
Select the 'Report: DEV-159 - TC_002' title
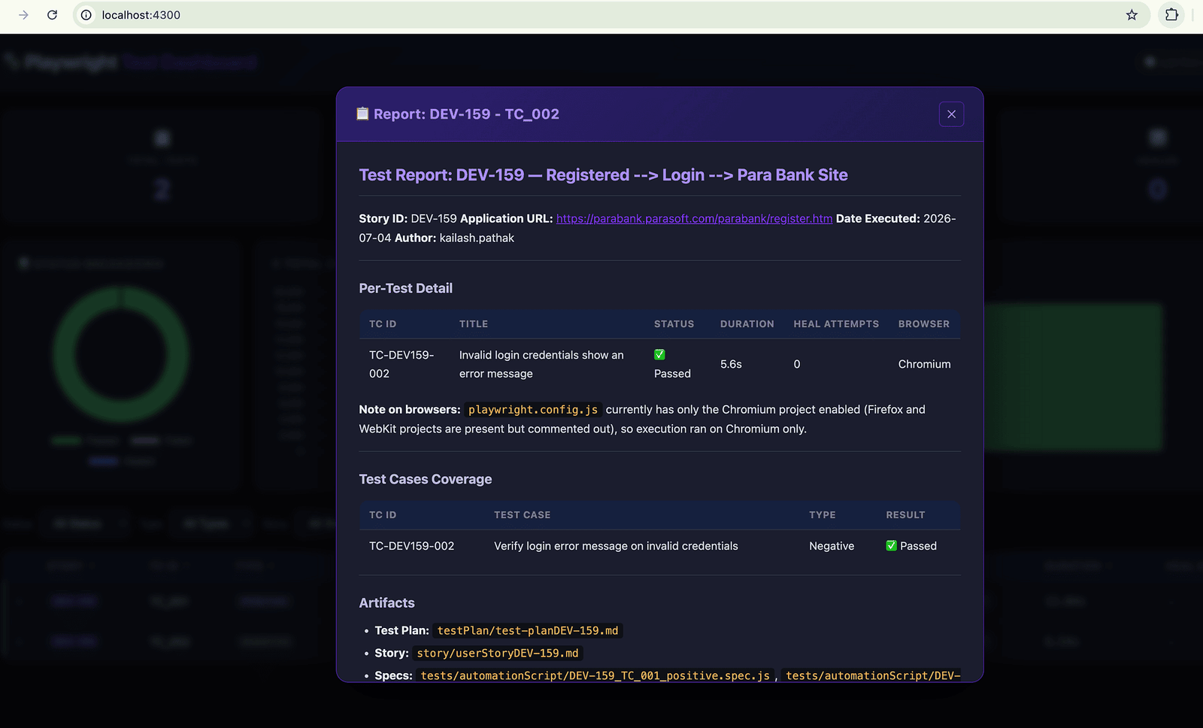tap(466, 114)
